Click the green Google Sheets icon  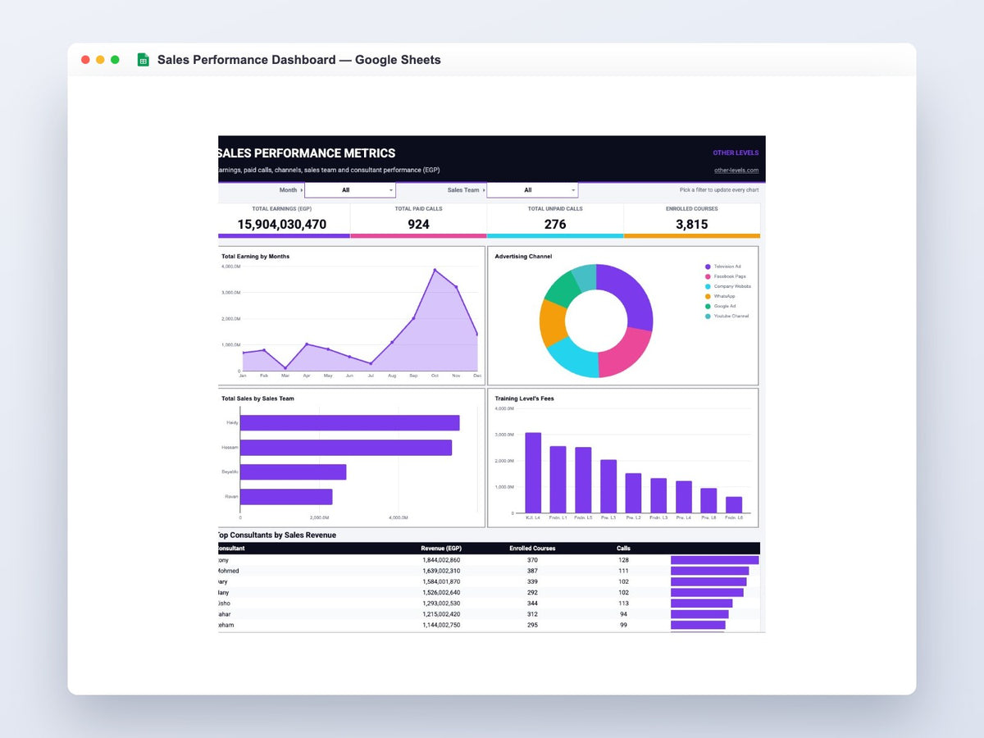143,60
